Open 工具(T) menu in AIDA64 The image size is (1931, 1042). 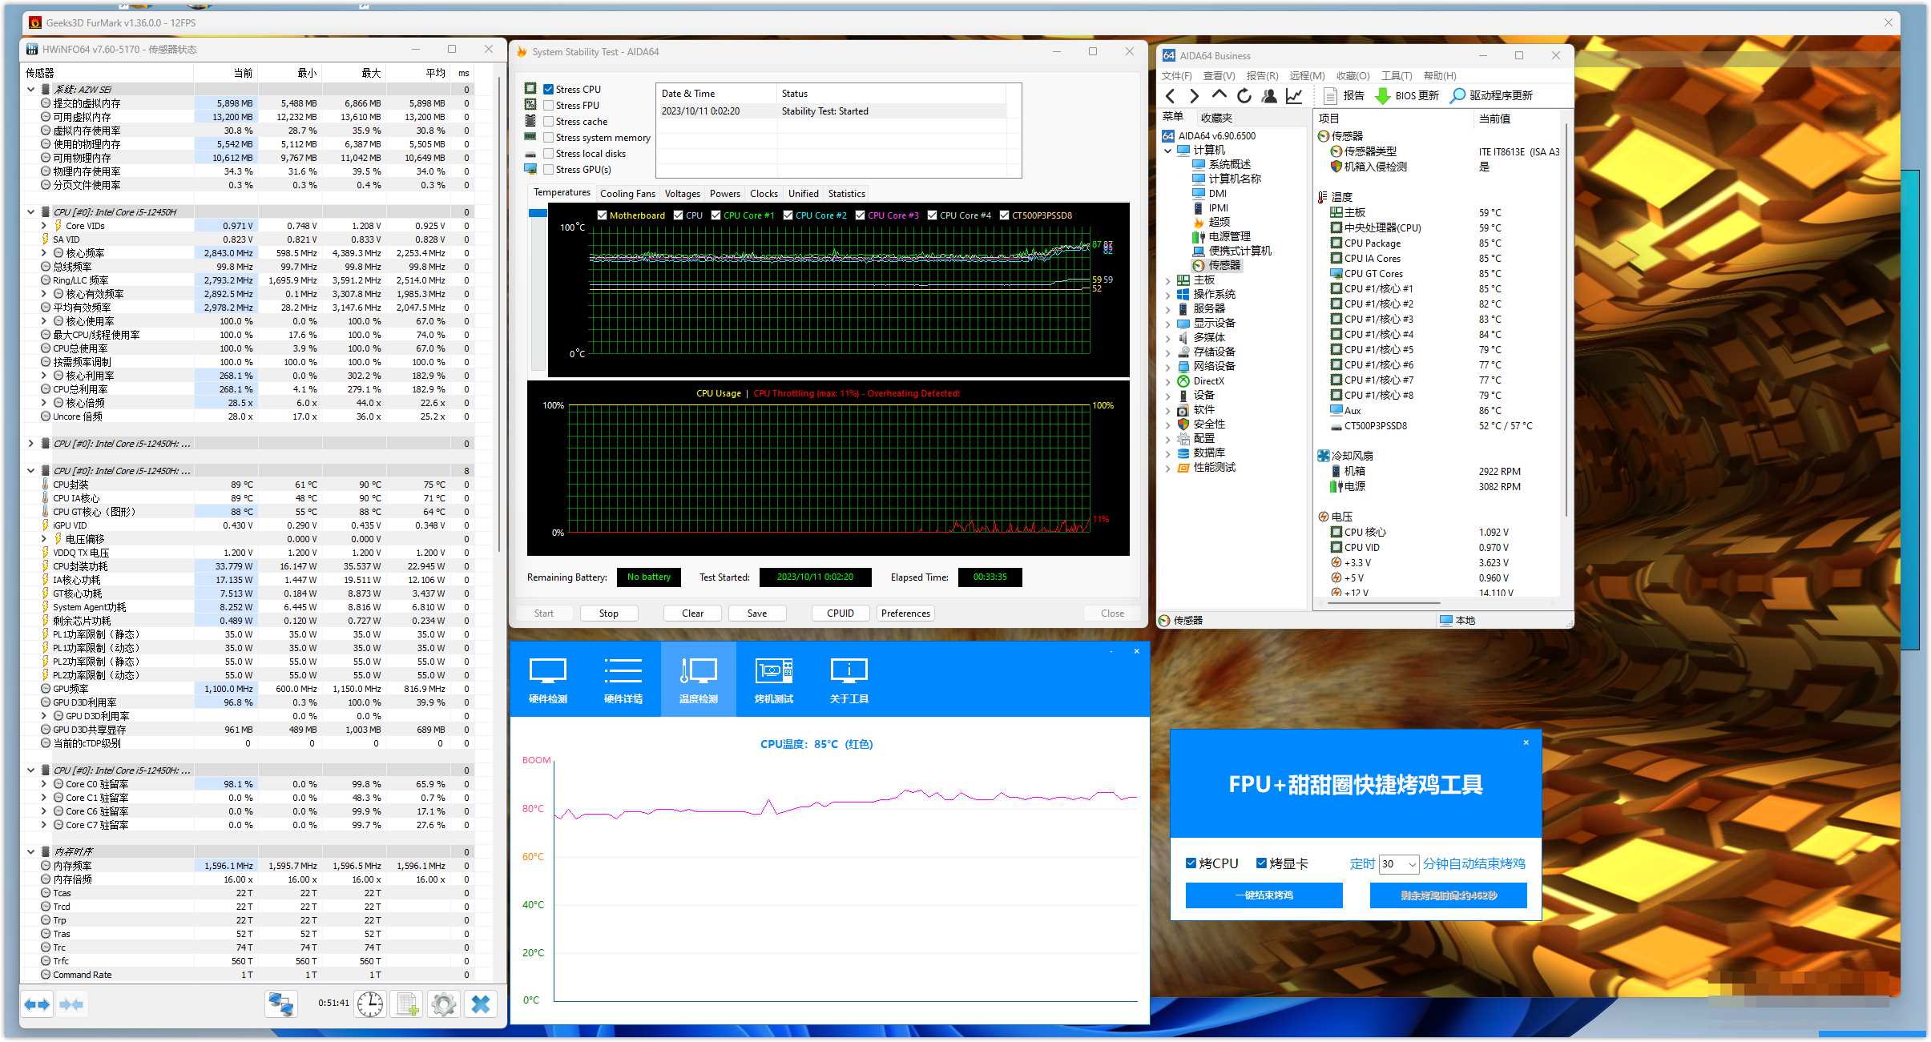coord(1396,76)
